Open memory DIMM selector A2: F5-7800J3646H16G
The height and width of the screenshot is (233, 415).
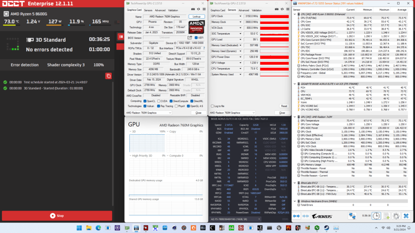point(235,219)
